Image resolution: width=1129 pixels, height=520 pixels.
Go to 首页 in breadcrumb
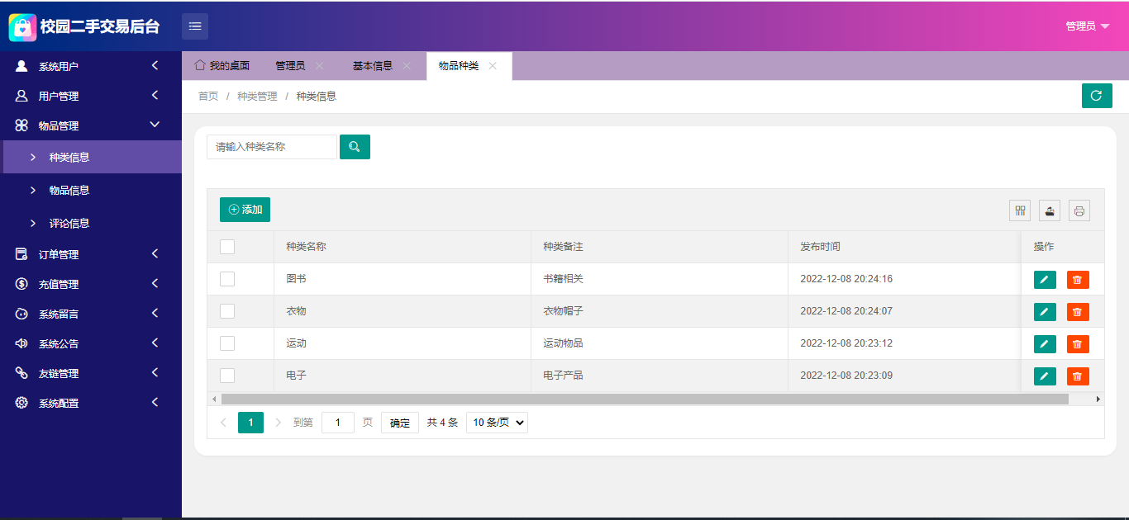208,97
